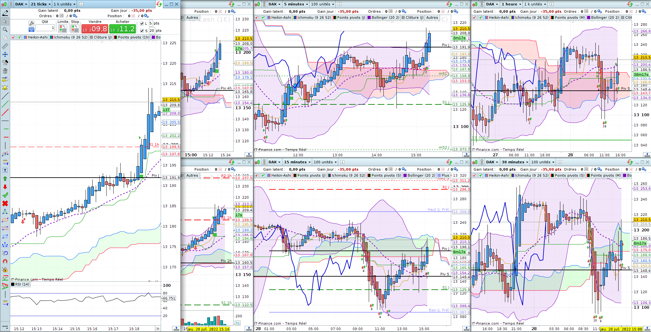Insert the green checkmark symbol

[x=5, y=195]
